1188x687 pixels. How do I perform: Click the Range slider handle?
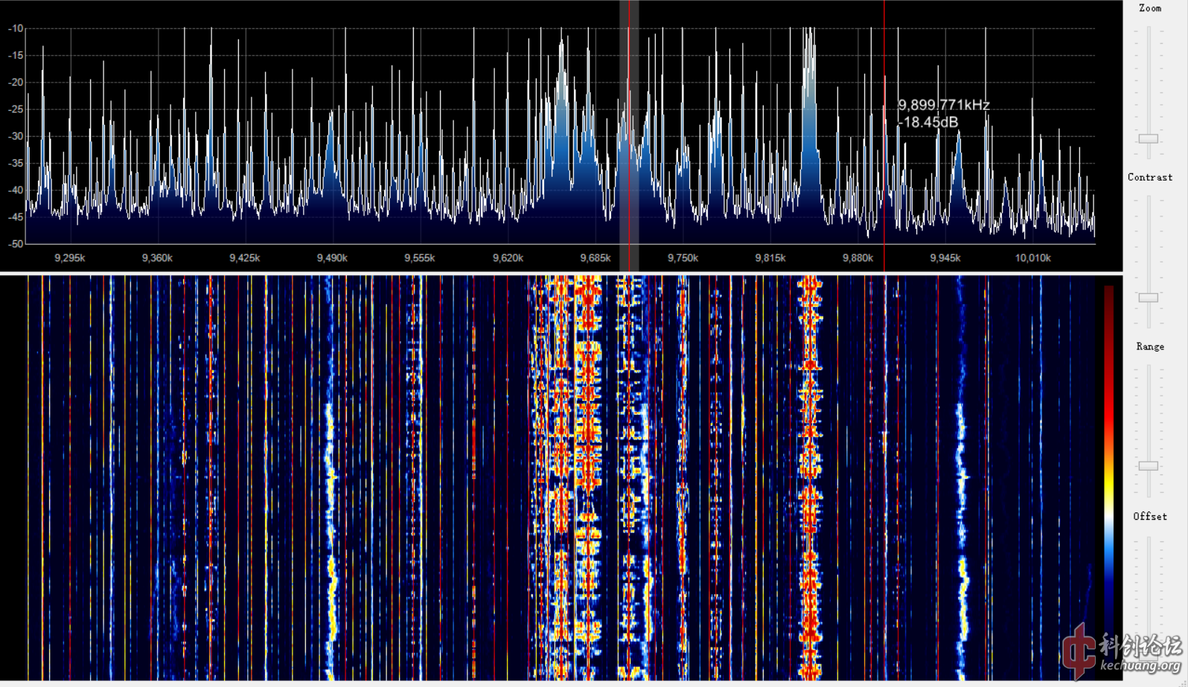(1149, 465)
